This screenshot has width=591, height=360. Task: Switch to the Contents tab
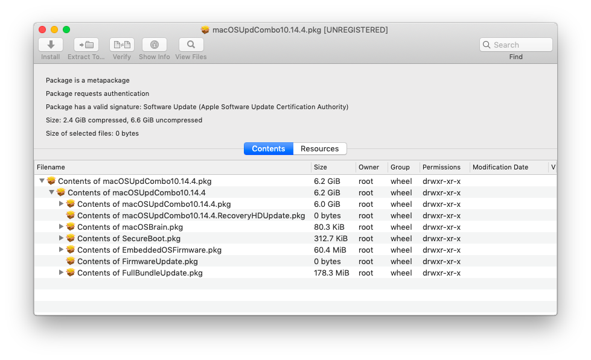pos(269,149)
